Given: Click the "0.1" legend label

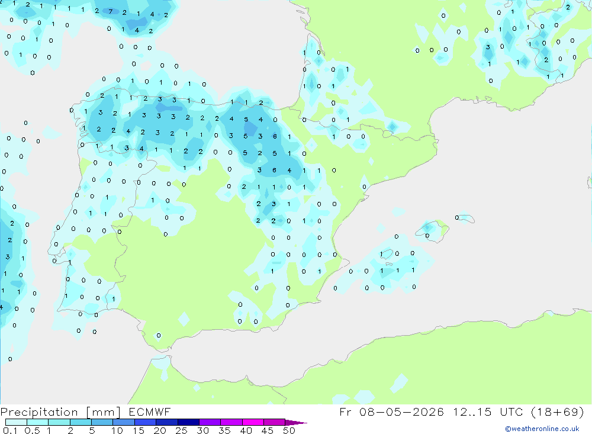Looking at the screenshot, I should (x=10, y=430).
